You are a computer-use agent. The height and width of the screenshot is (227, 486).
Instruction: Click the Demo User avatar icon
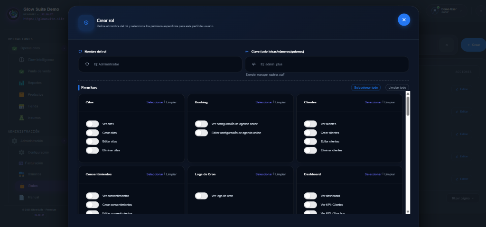point(435,10)
